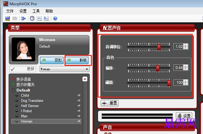Screen dimensions: 203x134
Task: Click the 偏移 timbre shift slider handle
Action: 158,68
